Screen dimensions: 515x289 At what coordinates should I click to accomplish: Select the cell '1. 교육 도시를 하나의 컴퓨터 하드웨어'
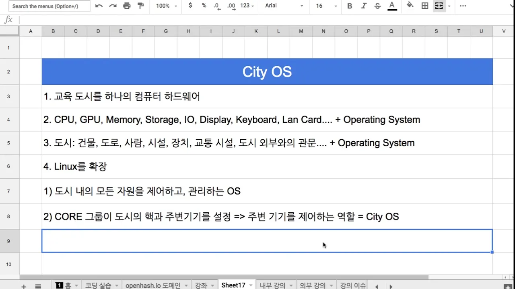[x=267, y=96]
